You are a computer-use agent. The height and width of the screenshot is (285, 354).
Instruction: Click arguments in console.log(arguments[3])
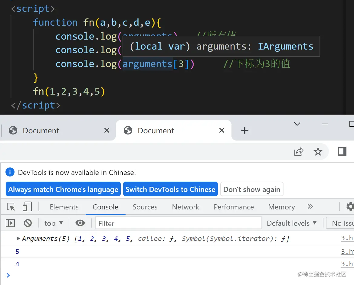pyautogui.click(x=147, y=64)
